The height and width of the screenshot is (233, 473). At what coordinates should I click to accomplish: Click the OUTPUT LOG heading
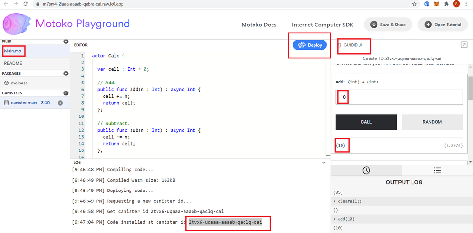coord(404,182)
